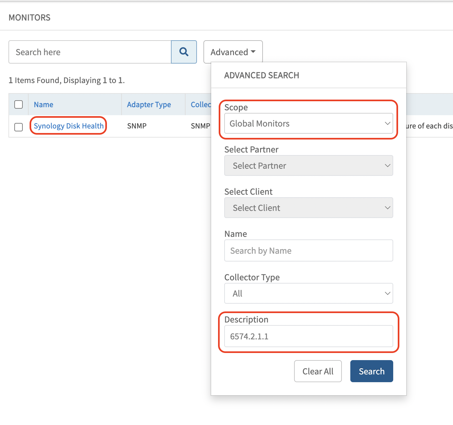
Task: Open the Synology Disk Health monitor link
Action: coord(69,126)
